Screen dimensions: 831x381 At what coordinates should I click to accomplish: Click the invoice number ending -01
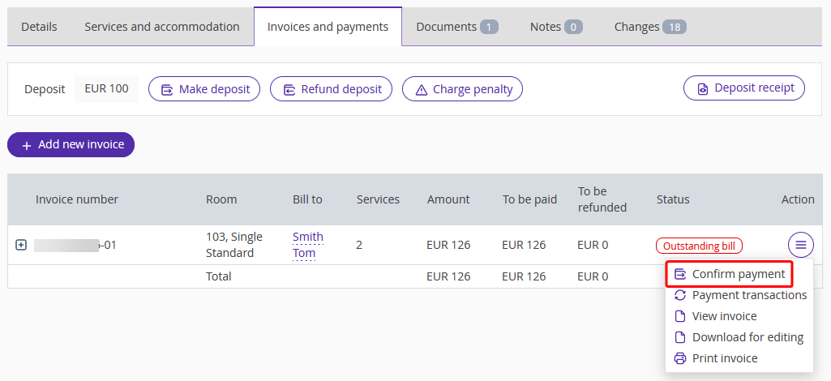tap(75, 246)
